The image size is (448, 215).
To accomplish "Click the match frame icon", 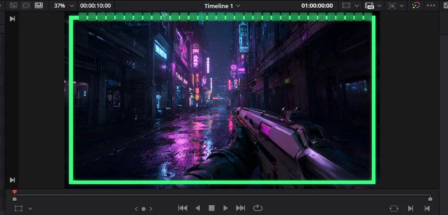I will click(394, 208).
